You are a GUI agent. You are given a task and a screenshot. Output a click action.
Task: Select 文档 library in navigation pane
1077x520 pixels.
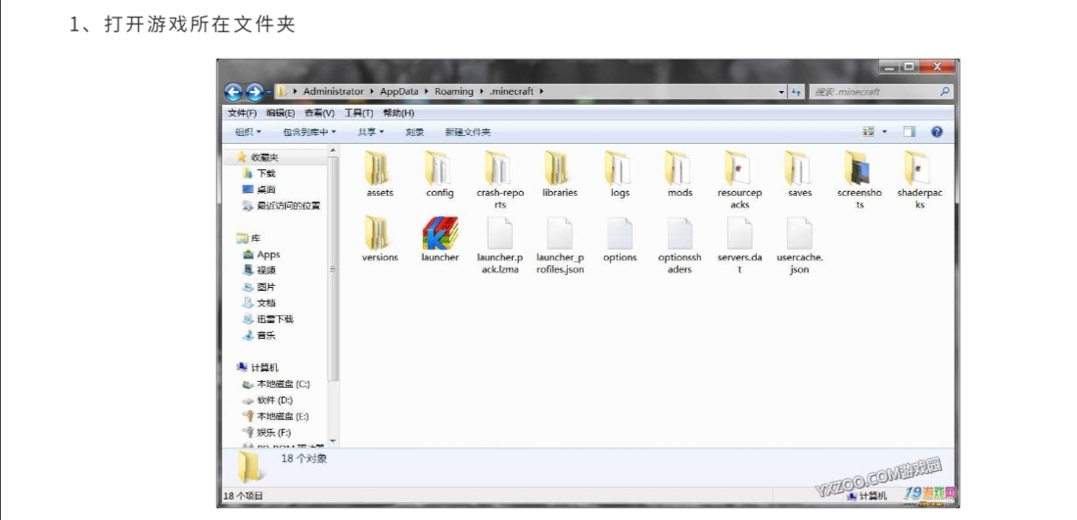258,303
